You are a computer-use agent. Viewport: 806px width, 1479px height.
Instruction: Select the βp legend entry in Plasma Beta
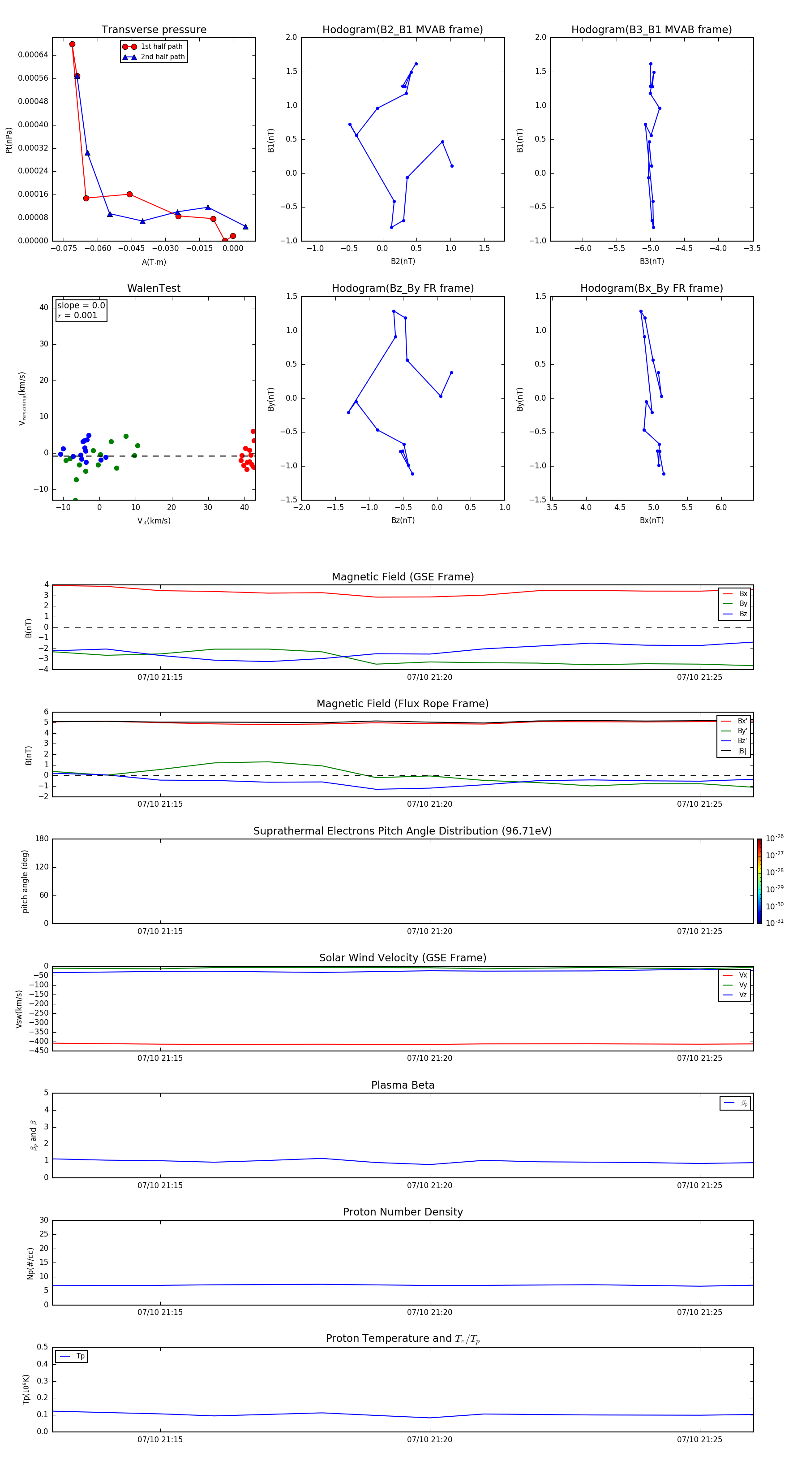pyautogui.click(x=735, y=1103)
